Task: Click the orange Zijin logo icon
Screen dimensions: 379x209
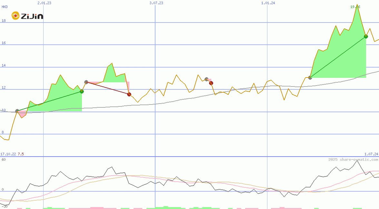Action: click(x=15, y=16)
